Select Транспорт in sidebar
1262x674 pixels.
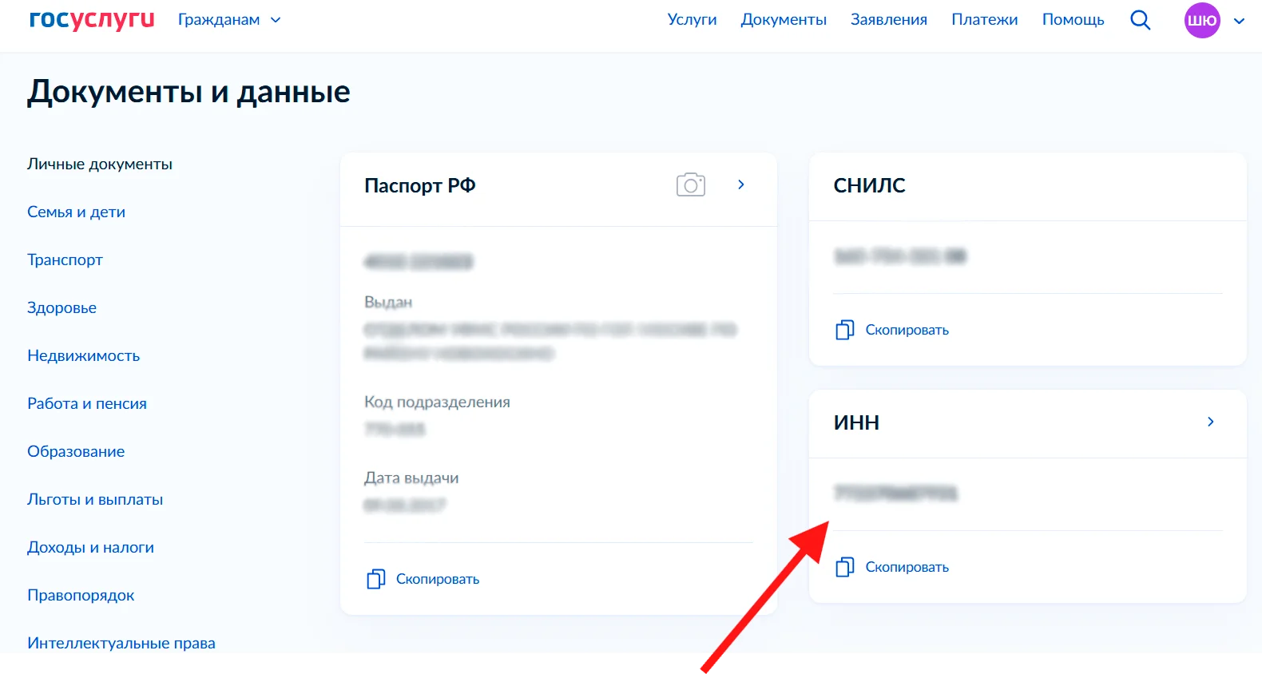(65, 260)
